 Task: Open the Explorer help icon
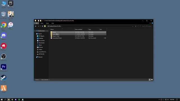[x=152, y=23]
